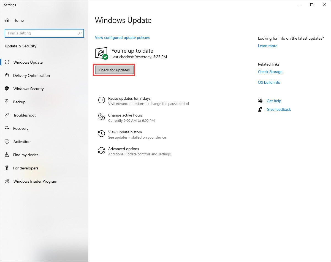Click 'Additional update controls and settings' text
The image size is (331, 262).
coord(139,154)
